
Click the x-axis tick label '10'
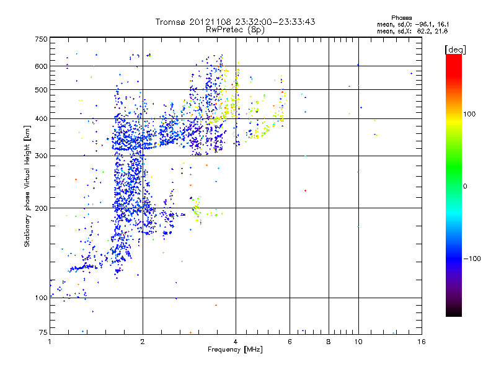tap(358, 342)
